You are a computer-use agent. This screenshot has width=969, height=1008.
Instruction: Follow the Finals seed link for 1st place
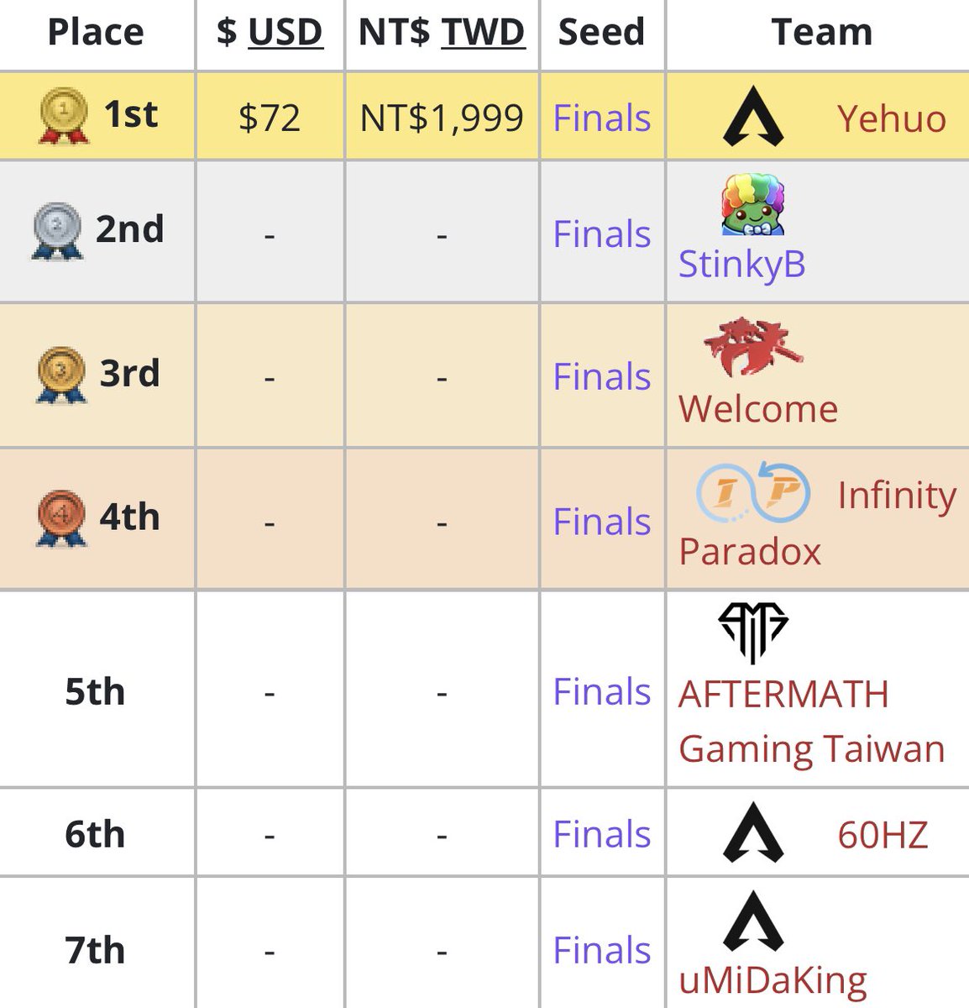[x=602, y=118]
